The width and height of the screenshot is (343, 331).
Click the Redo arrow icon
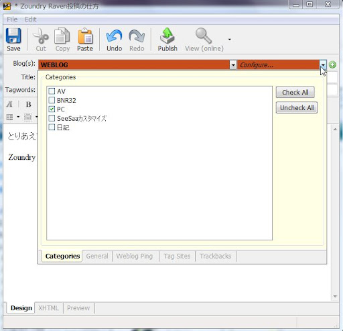(x=137, y=36)
